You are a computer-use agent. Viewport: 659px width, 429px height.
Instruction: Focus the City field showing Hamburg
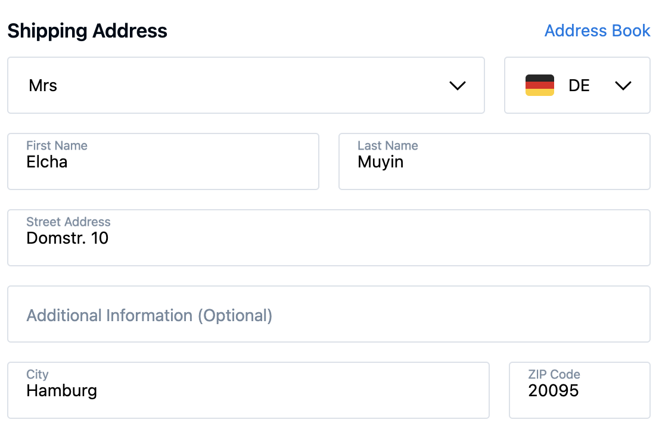(x=248, y=391)
